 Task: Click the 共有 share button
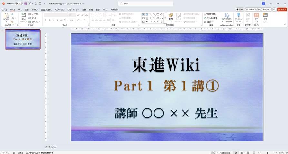coord(282,10)
